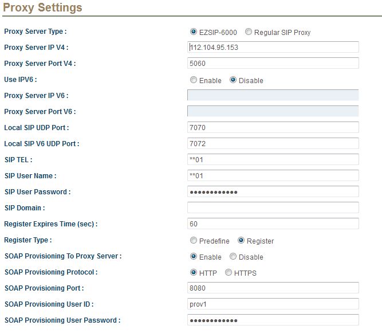This screenshot has width=382, height=333.
Task: Click the SIP TEL input box
Action: pos(273,159)
